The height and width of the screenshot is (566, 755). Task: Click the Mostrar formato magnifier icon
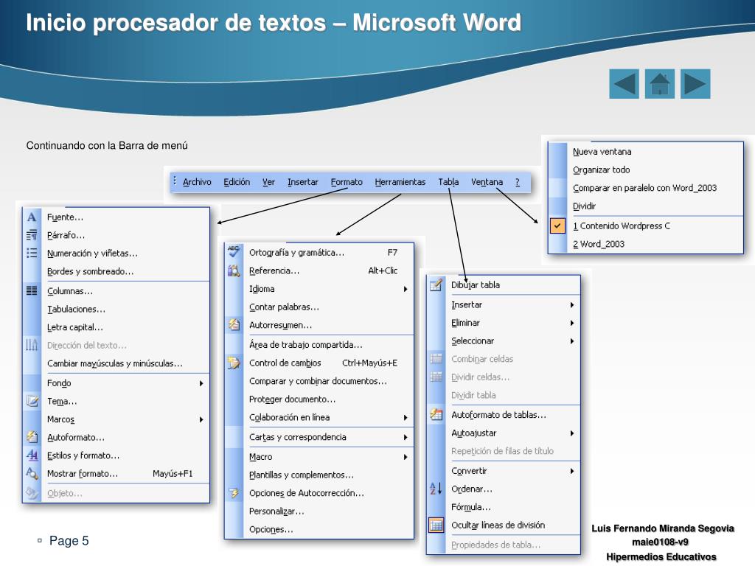(32, 474)
